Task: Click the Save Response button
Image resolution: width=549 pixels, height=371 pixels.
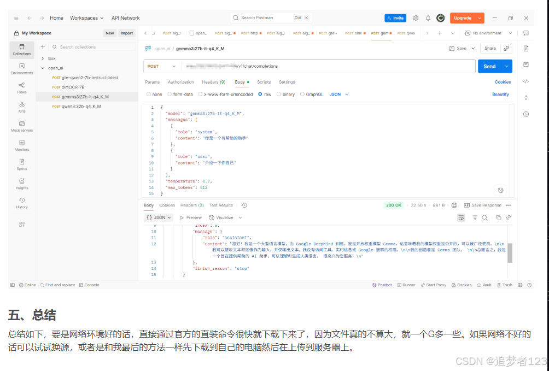Action: coord(482,205)
